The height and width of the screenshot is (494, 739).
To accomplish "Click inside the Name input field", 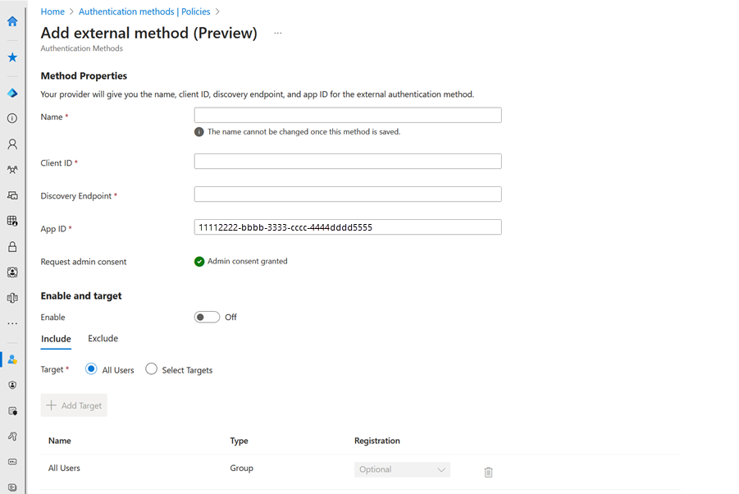I will coord(347,115).
